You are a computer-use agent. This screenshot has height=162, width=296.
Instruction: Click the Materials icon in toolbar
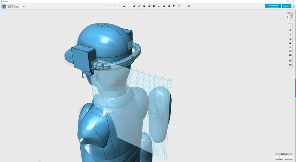(189, 6)
